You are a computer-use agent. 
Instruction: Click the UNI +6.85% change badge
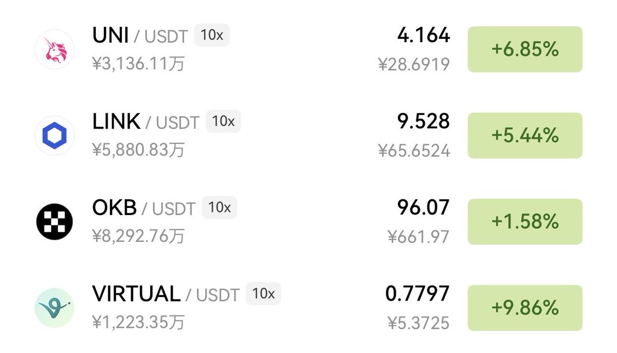[x=524, y=49]
